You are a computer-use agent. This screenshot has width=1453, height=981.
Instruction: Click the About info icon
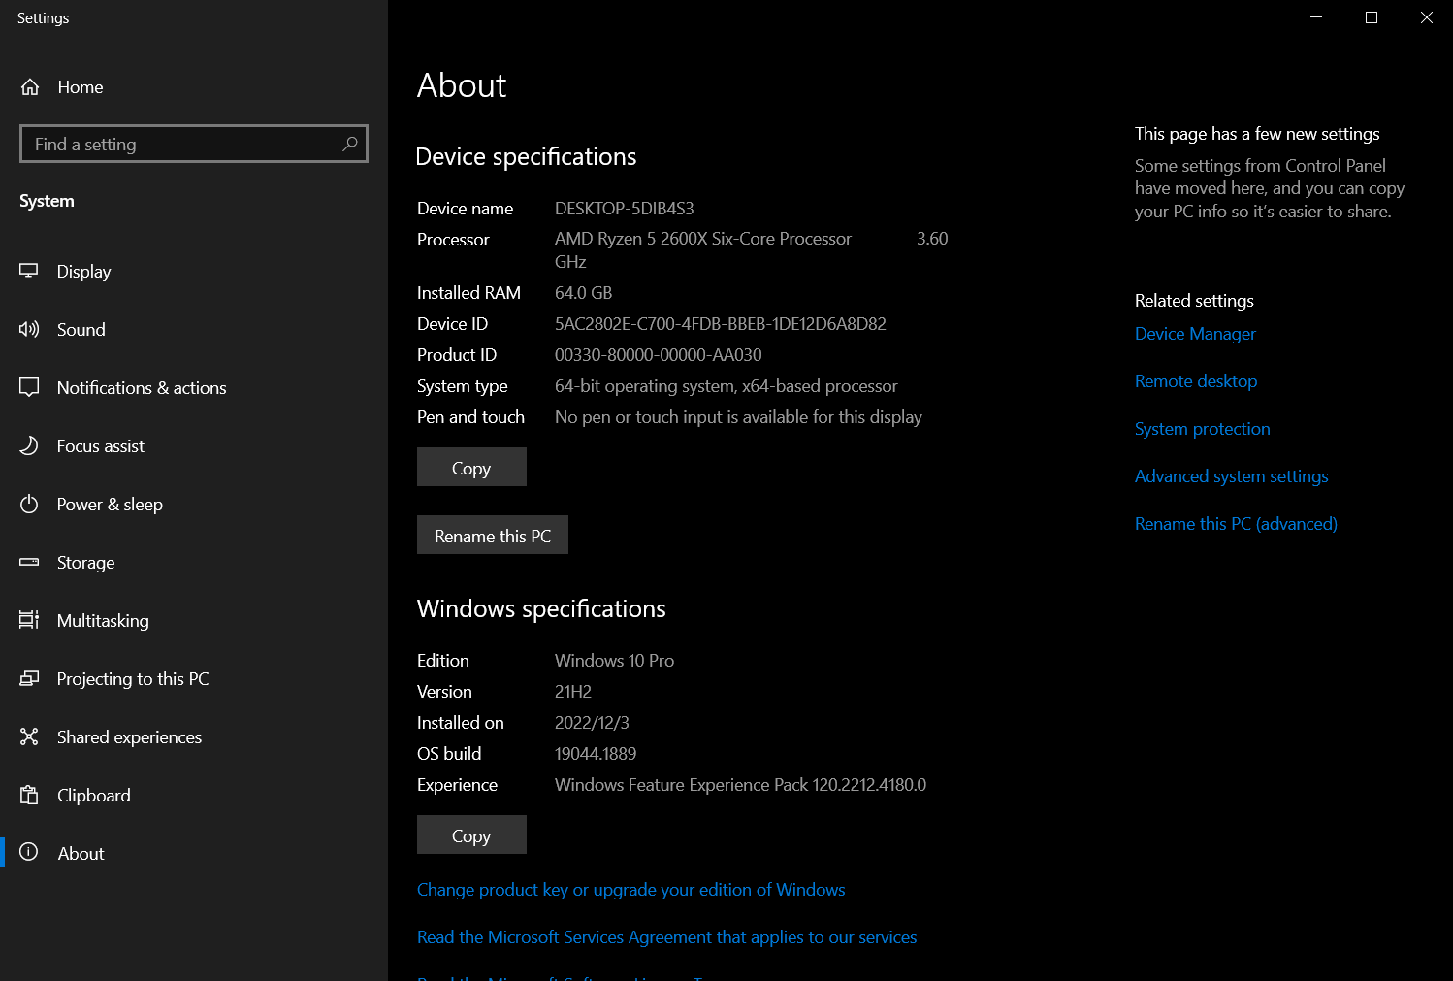[x=29, y=852]
